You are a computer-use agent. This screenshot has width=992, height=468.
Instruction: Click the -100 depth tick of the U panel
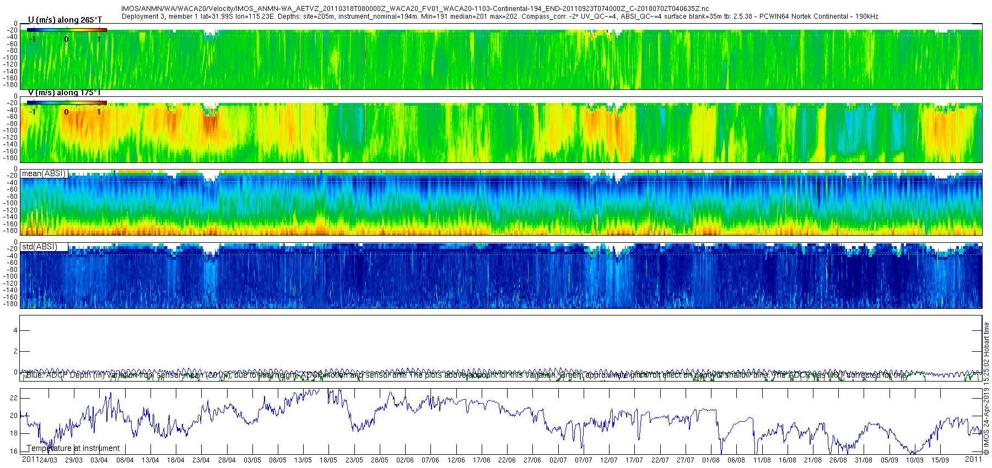pyautogui.click(x=12, y=58)
